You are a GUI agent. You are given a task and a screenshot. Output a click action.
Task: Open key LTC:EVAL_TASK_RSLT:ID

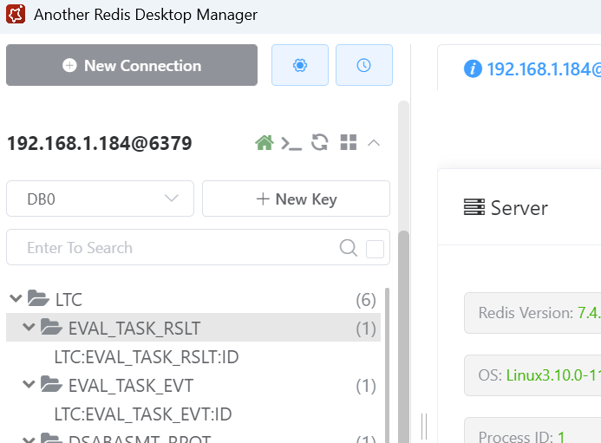click(147, 357)
